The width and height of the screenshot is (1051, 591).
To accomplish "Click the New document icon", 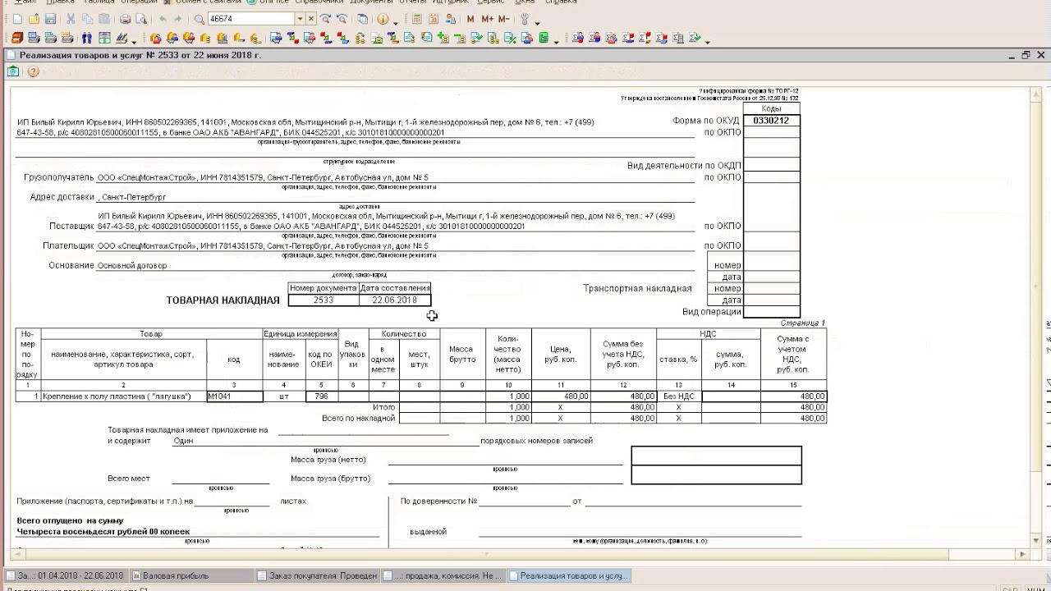I will pos(17,19).
